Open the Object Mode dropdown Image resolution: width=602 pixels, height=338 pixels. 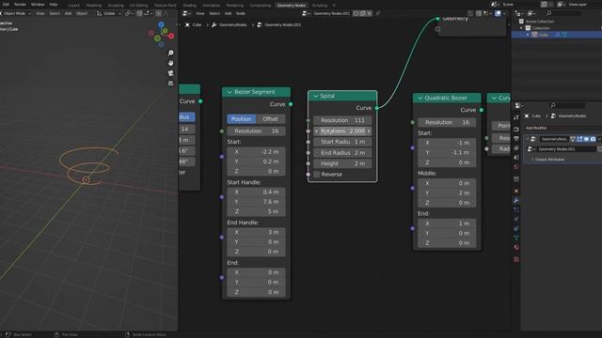click(16, 13)
